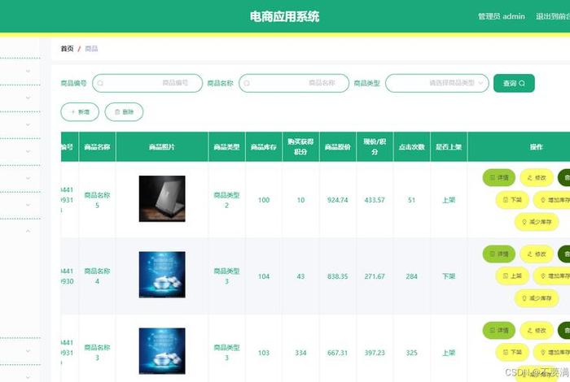View 详情 for 商品名称 3

click(498, 331)
